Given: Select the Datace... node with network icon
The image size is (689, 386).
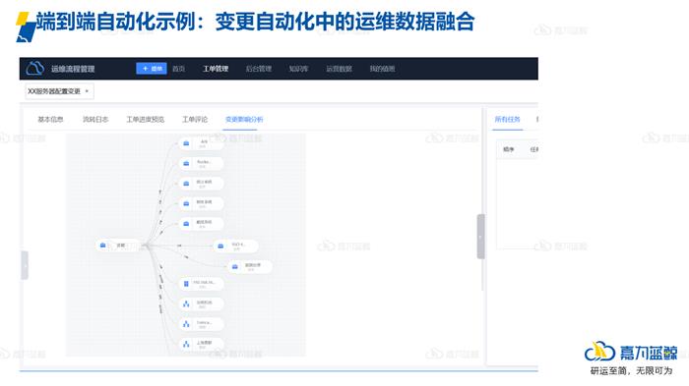Looking at the screenshot, I should pos(201,324).
